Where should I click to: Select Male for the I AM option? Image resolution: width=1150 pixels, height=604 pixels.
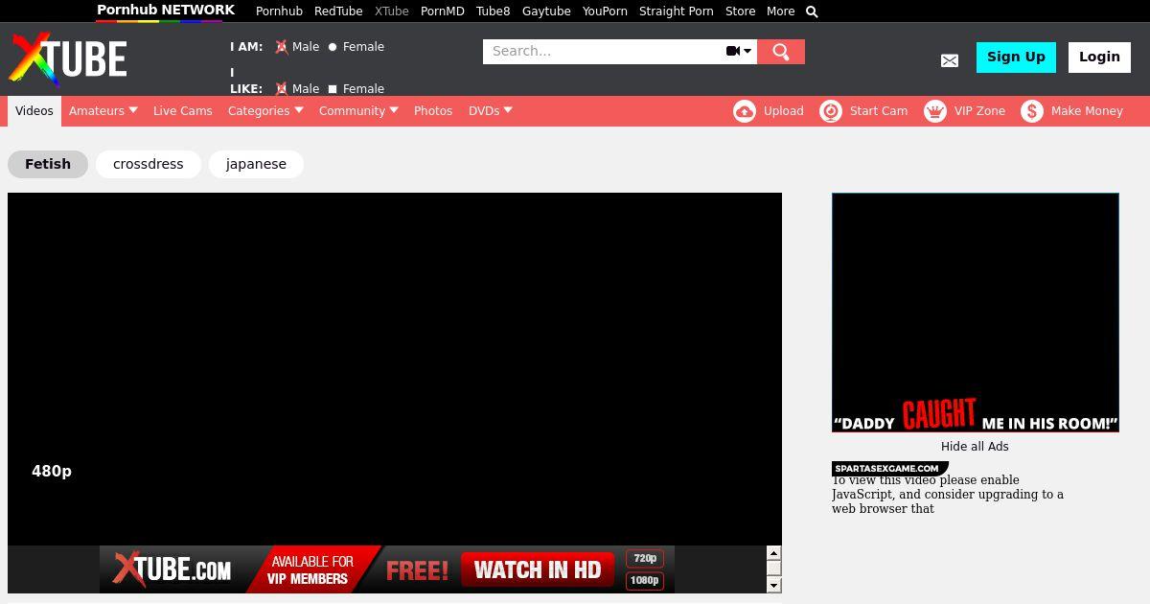pos(282,47)
